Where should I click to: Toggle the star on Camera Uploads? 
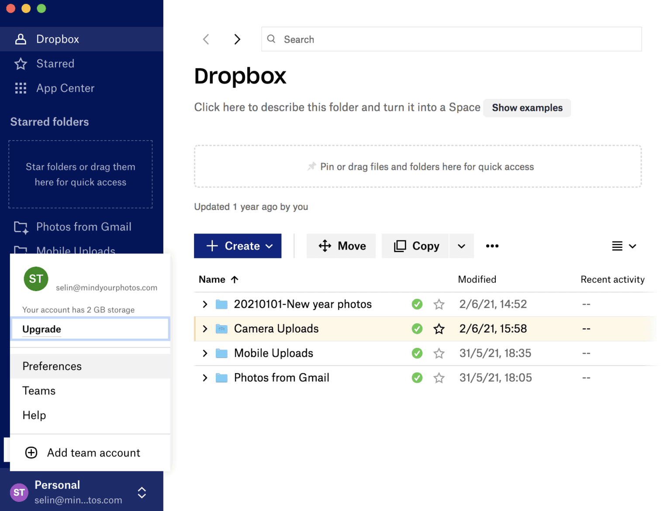coord(439,329)
